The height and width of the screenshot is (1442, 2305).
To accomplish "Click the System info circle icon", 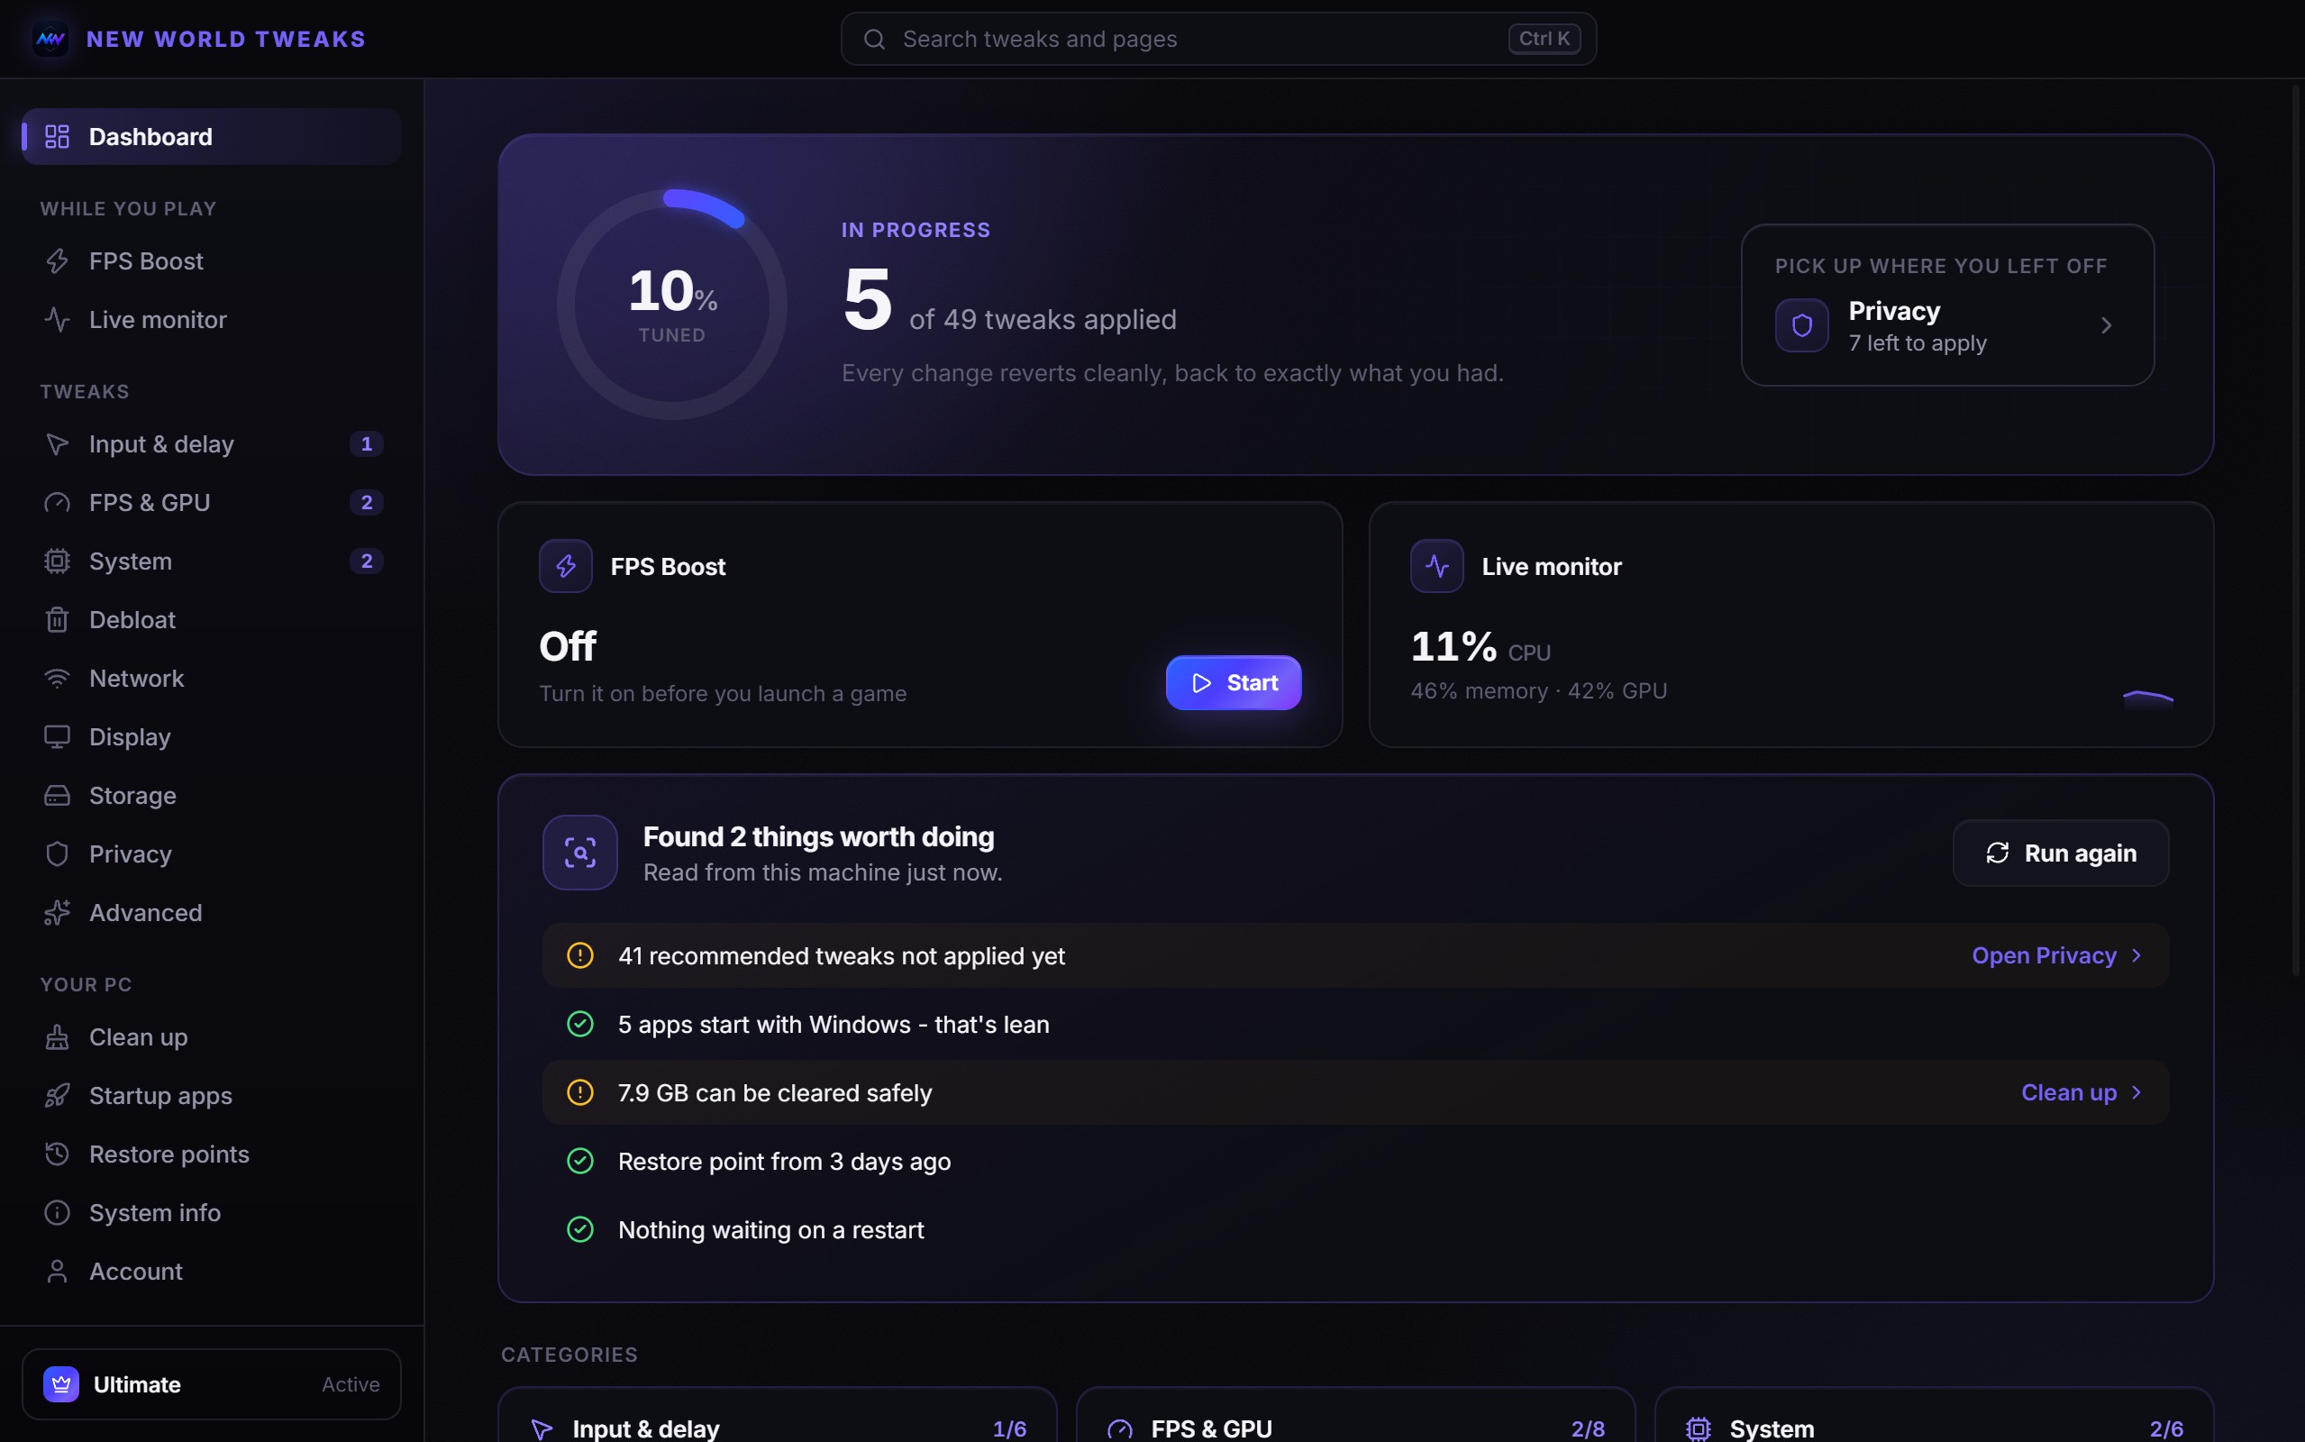I will point(57,1213).
